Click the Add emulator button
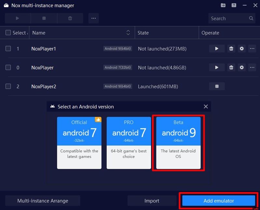The image size is (260, 210). 219,201
